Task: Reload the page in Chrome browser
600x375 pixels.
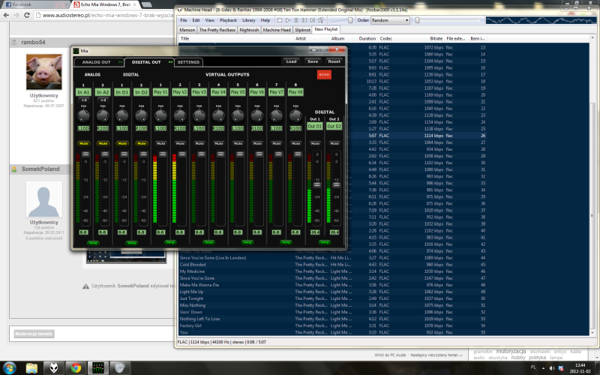Action: (27, 15)
